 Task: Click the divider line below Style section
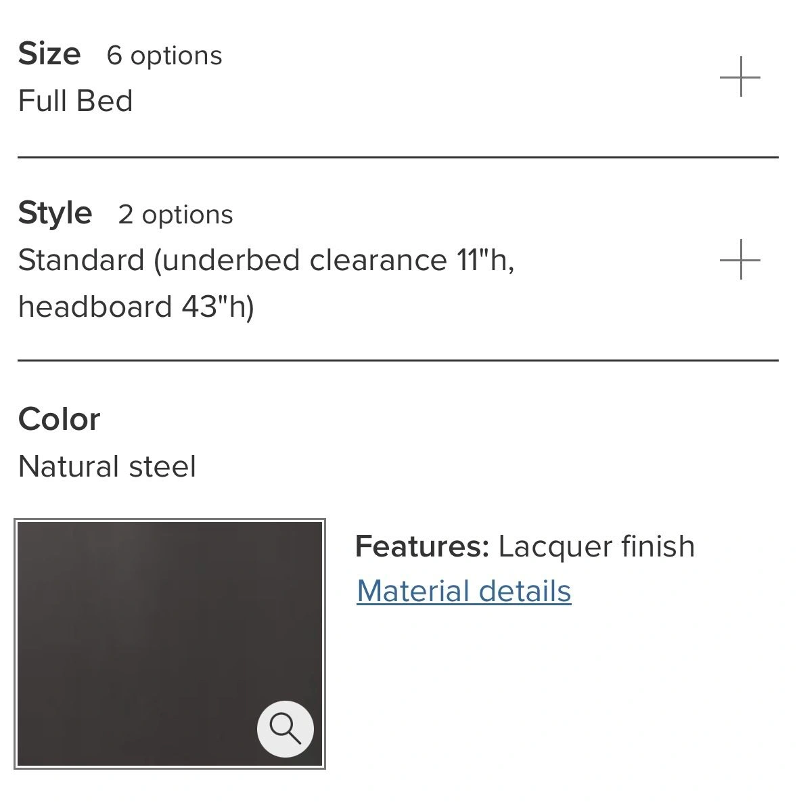[x=398, y=360]
